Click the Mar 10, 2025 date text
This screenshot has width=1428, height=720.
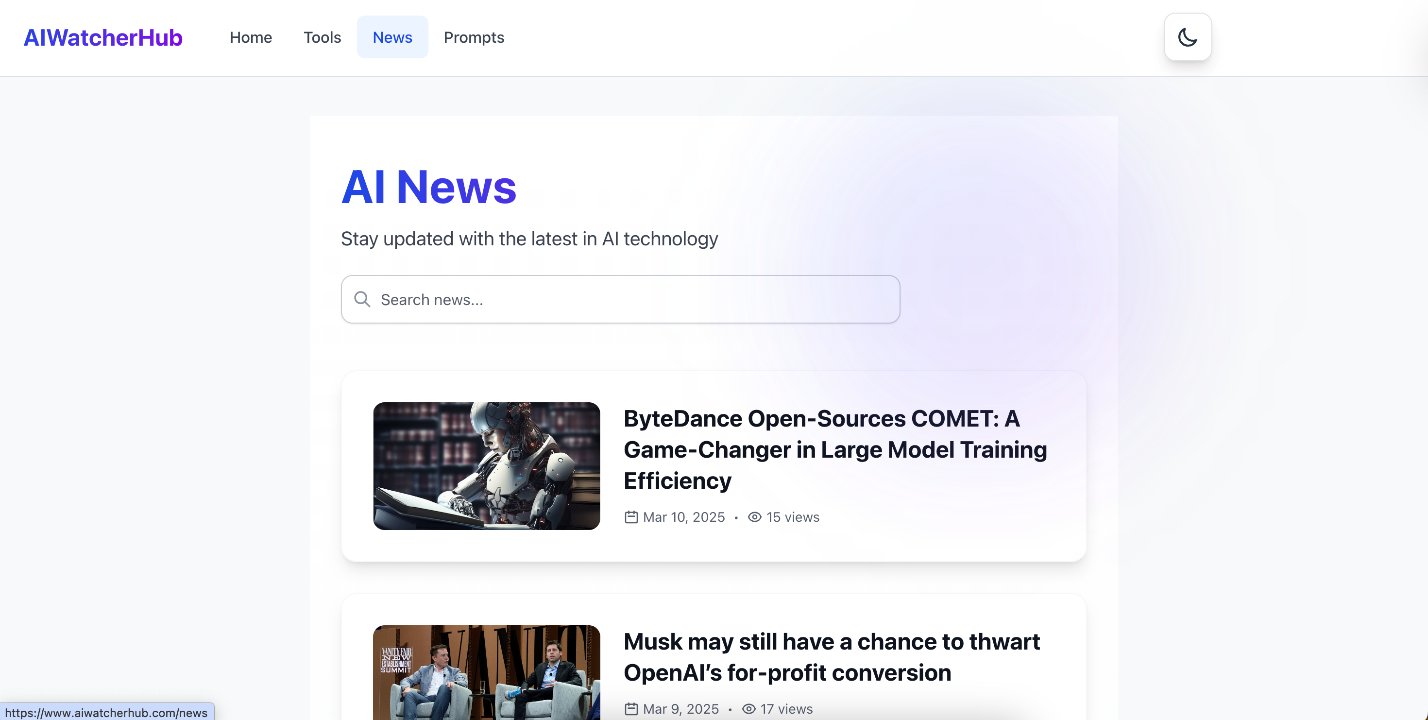click(x=683, y=516)
